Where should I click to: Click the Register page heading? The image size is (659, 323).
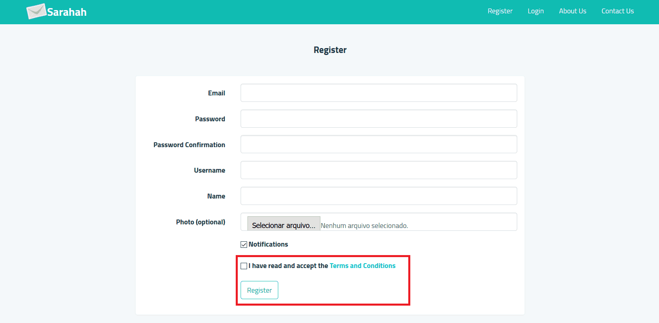[x=330, y=50]
